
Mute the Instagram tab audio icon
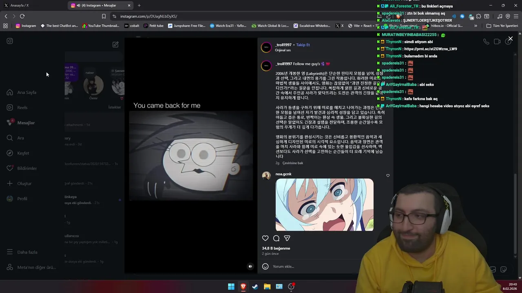(78, 5)
